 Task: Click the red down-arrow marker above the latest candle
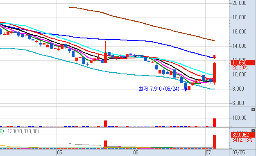tap(215, 57)
